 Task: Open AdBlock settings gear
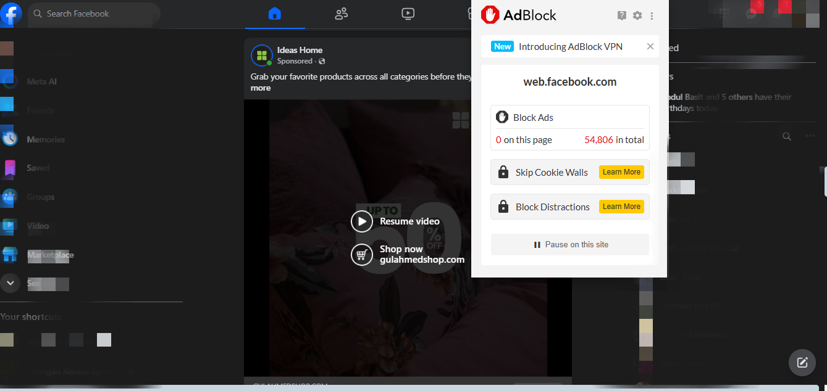click(637, 15)
